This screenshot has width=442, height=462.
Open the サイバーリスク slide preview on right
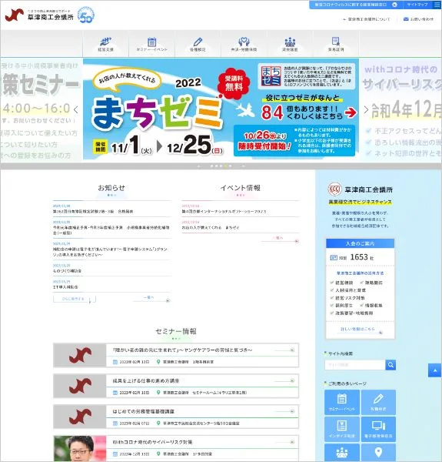(x=400, y=109)
